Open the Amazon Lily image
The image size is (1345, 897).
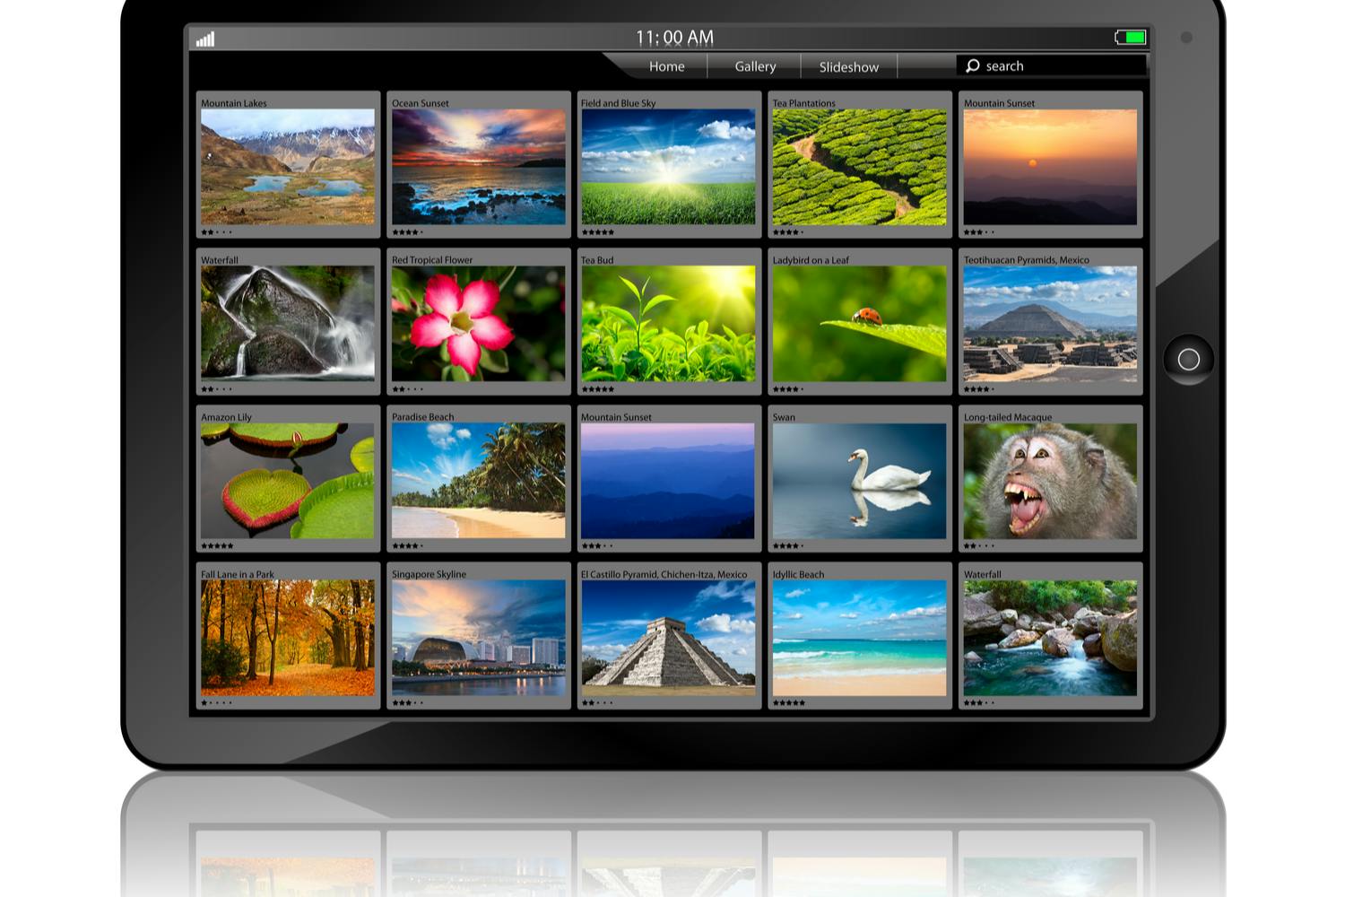click(x=287, y=480)
